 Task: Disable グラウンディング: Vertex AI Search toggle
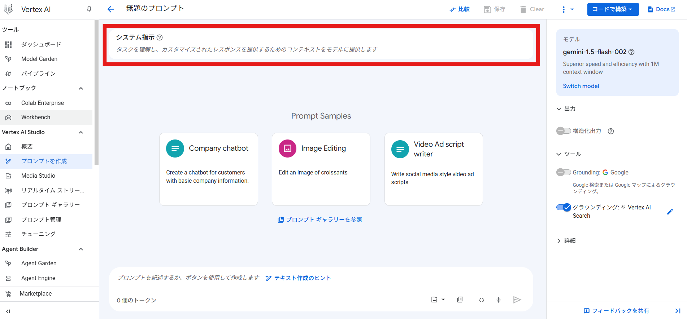tap(564, 207)
